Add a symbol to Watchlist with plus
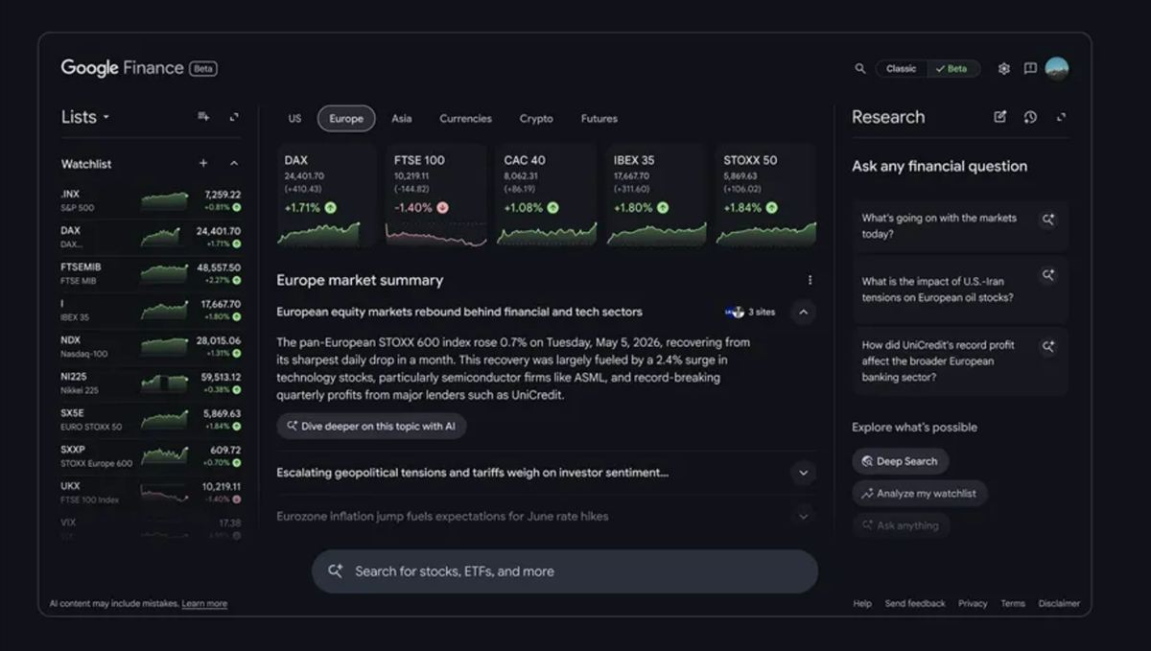 (203, 164)
